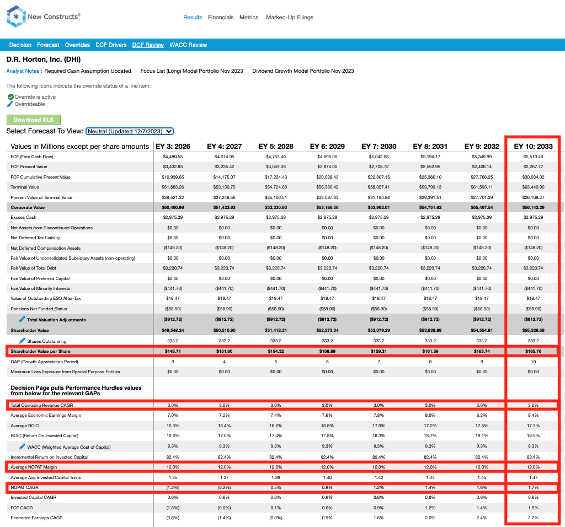
Task: Open Marked-Up Filings menu item
Action: pyautogui.click(x=289, y=17)
